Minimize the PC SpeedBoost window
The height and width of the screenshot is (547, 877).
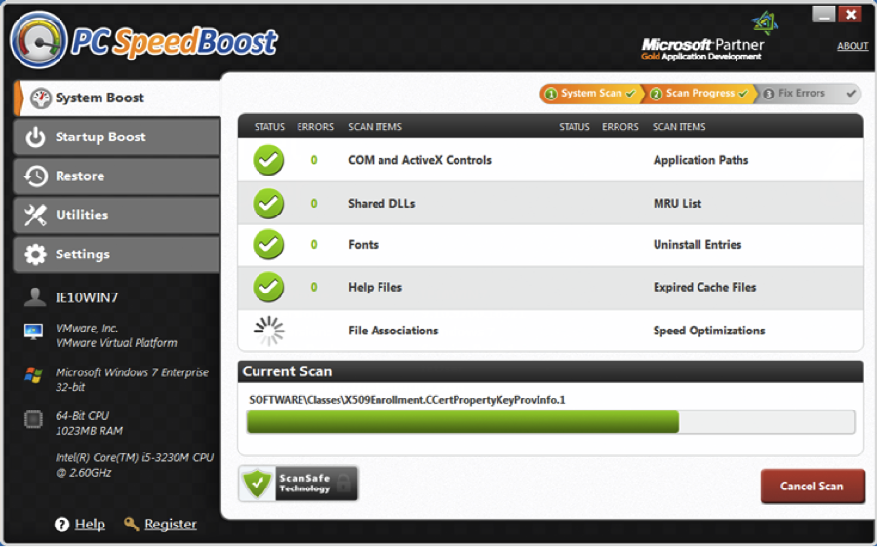point(823,15)
